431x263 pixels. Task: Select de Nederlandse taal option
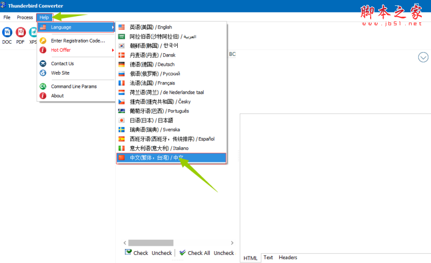coord(171,93)
